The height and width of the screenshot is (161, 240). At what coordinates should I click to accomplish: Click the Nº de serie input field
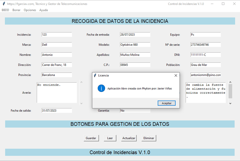pyautogui.click(x=206, y=45)
